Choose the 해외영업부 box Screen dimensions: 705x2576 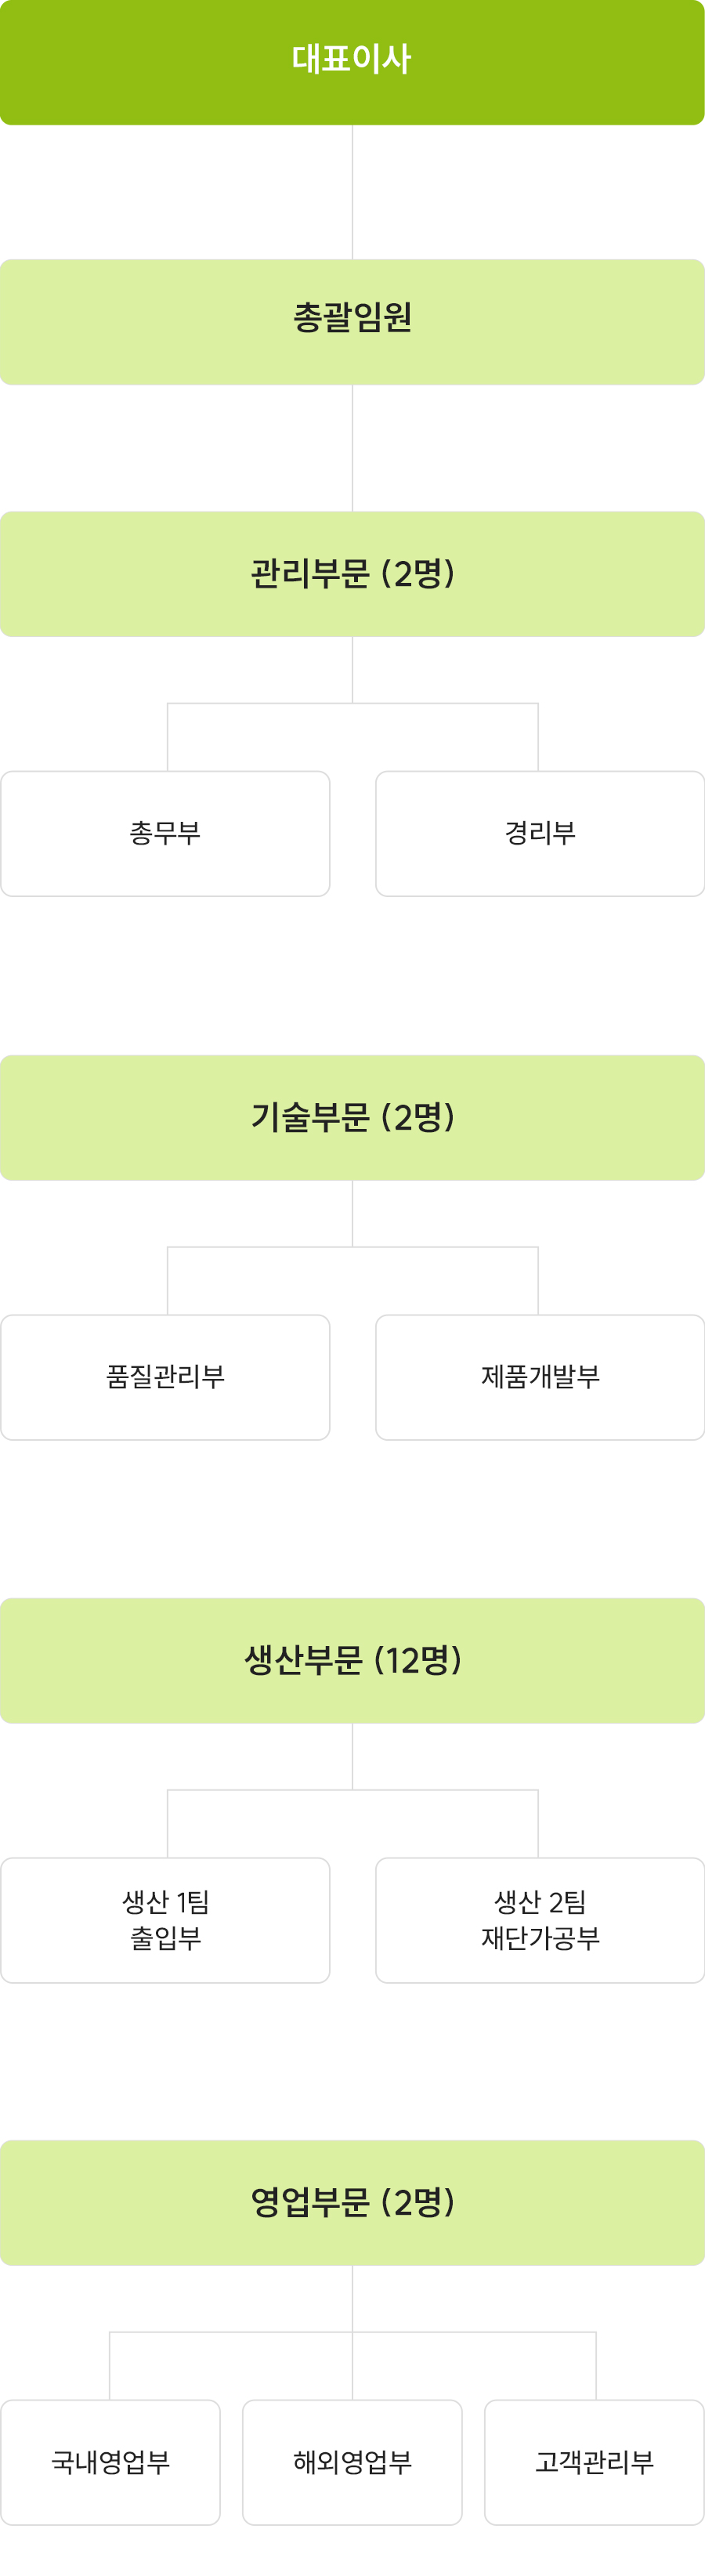(352, 2462)
